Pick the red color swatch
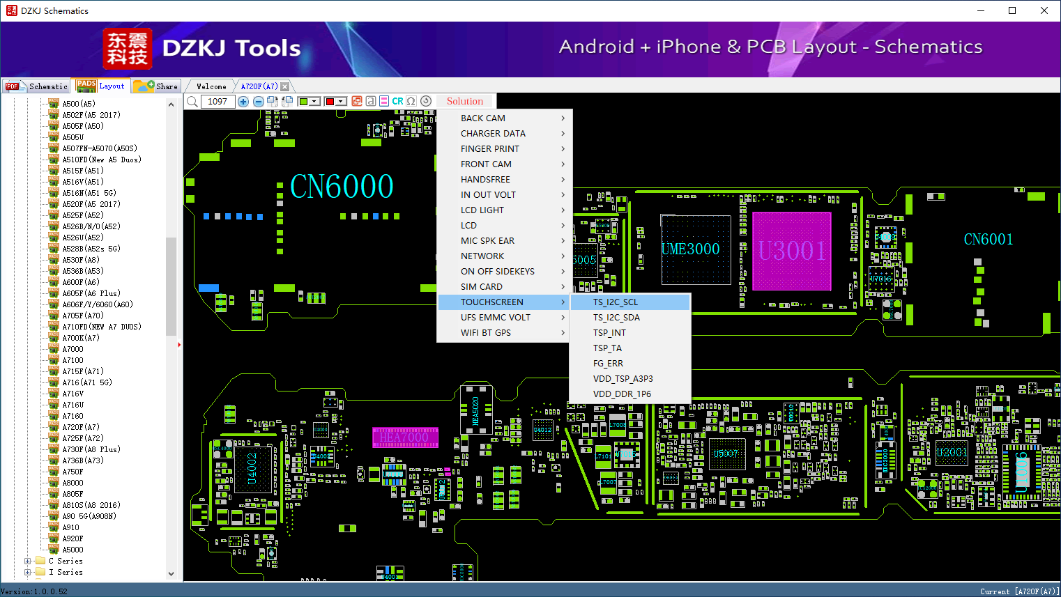1061x597 pixels. click(x=330, y=102)
